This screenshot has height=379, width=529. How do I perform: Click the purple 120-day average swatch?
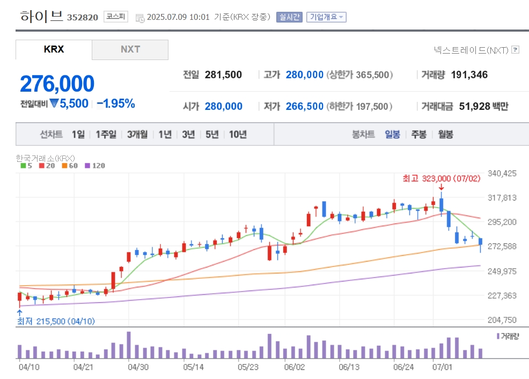[x=87, y=166]
